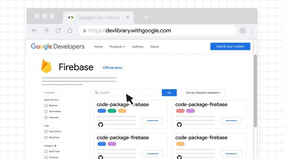Open a new tab with the plus icon

(x=146, y=18)
